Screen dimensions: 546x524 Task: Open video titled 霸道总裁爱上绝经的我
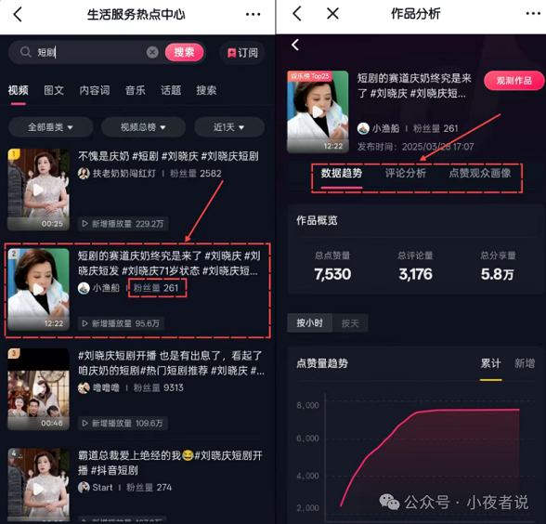click(x=170, y=463)
